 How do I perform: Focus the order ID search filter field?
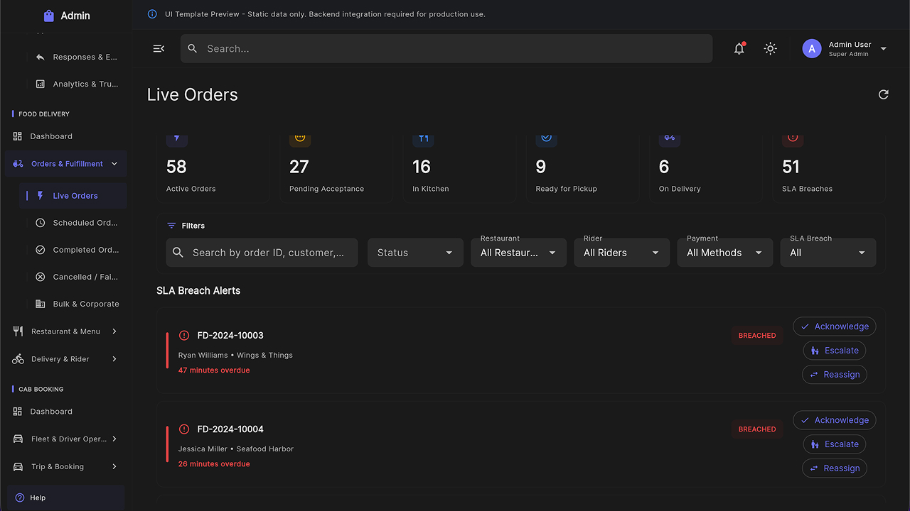(262, 253)
